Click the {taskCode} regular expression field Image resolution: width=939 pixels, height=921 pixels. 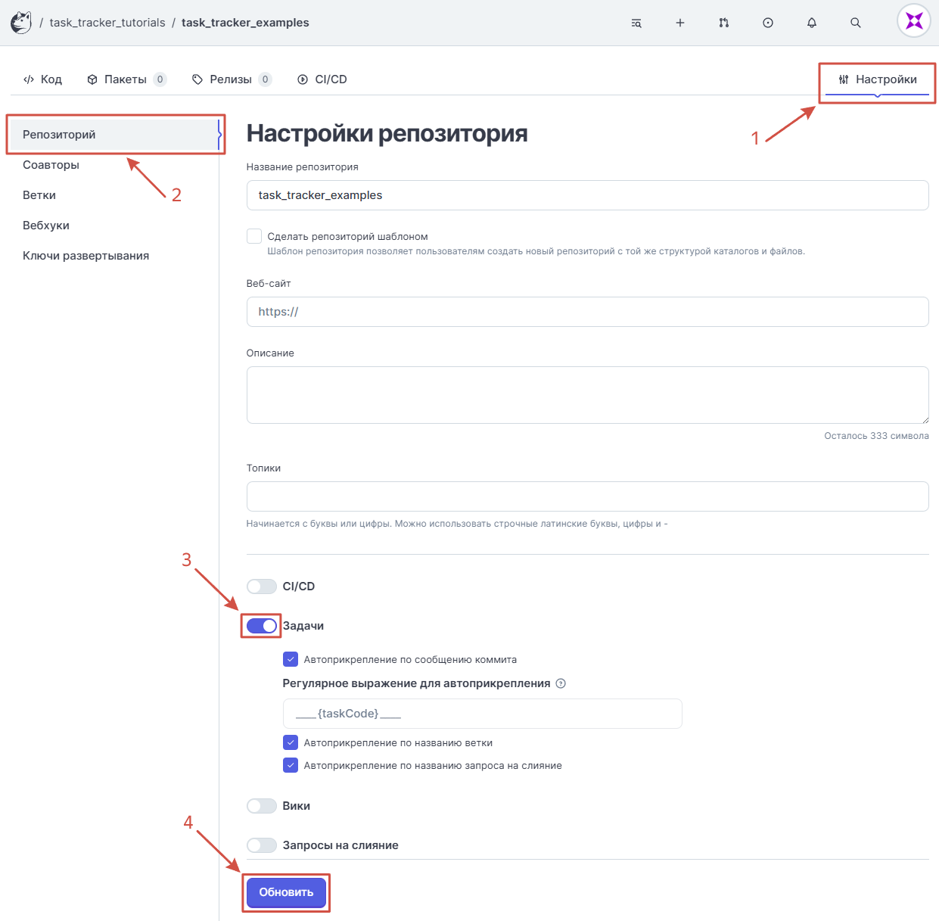point(483,714)
